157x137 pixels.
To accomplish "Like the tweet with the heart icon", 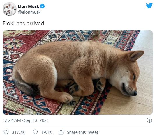I will [x=6, y=132].
